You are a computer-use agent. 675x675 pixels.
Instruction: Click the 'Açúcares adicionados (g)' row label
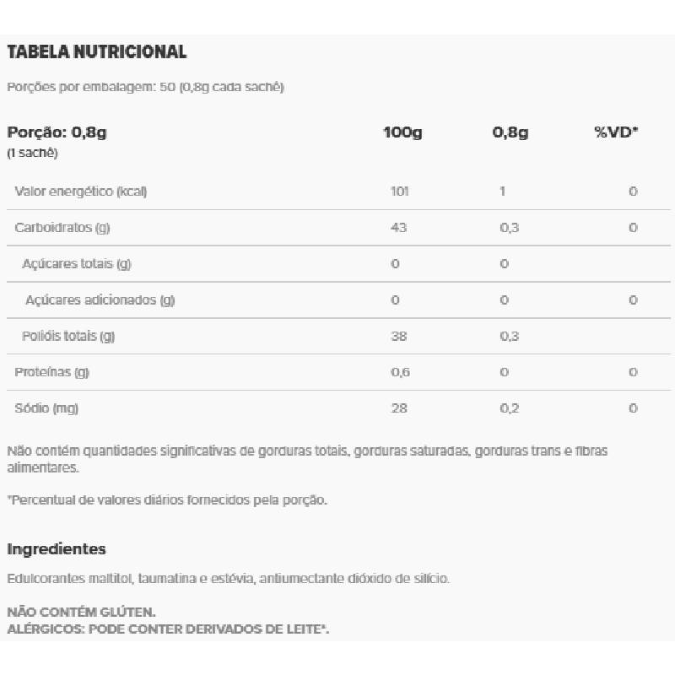(x=100, y=300)
